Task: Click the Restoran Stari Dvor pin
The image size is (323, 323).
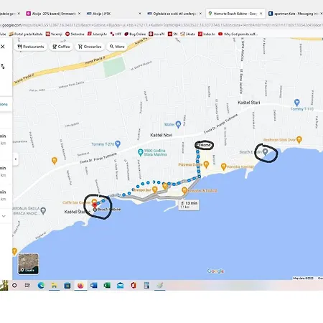Action: [299, 139]
